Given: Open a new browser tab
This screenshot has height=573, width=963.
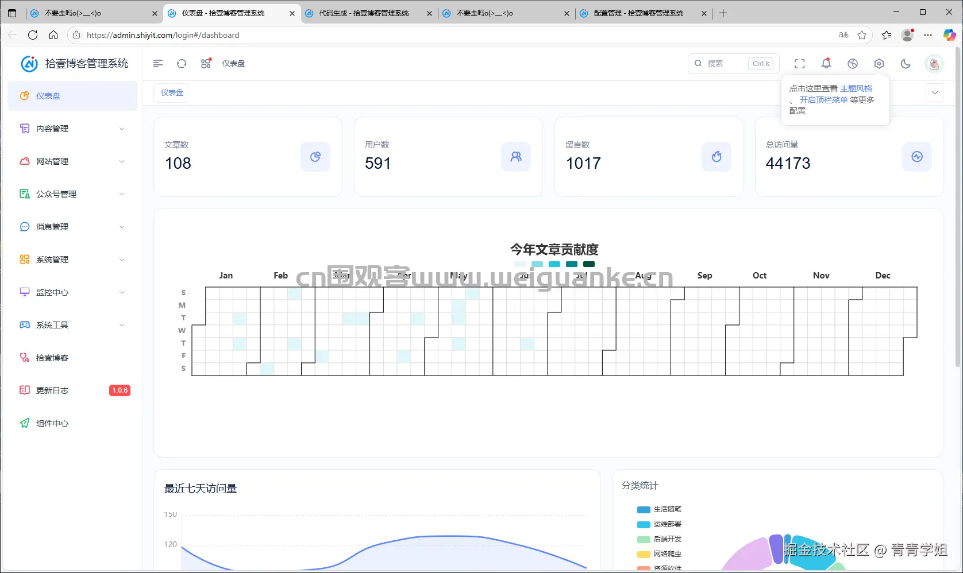Looking at the screenshot, I should click(723, 13).
